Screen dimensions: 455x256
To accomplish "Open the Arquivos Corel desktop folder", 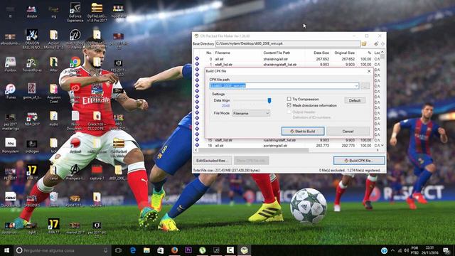I will tap(54, 93).
